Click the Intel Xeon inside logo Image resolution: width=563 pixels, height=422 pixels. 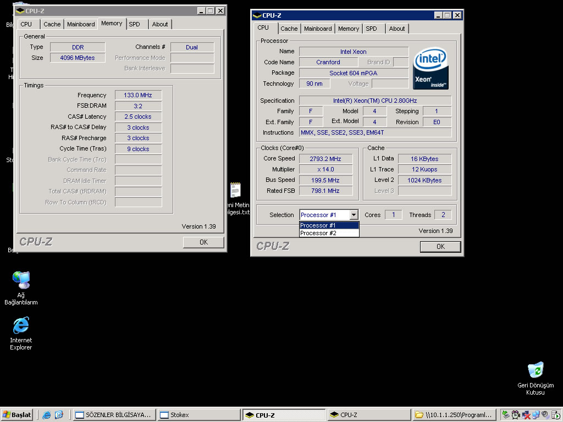[430, 68]
